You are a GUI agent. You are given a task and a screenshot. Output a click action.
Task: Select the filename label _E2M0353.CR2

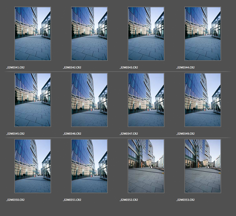[x=186, y=200]
